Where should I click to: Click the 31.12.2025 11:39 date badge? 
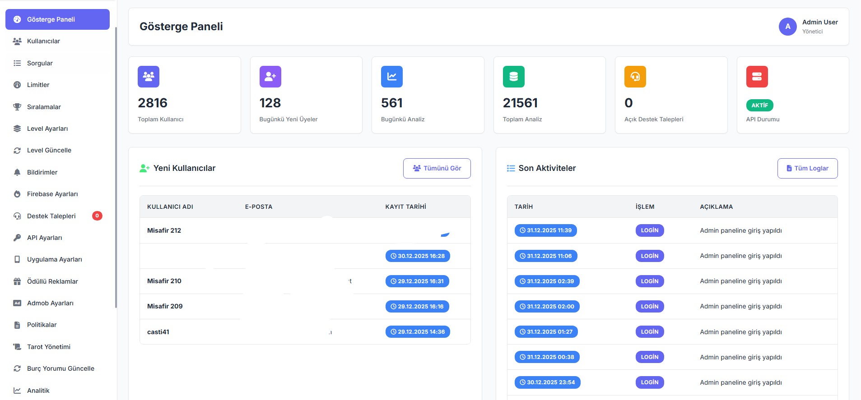tap(545, 230)
